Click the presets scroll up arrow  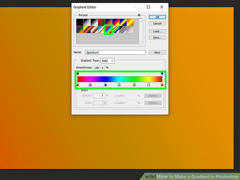pos(141,21)
